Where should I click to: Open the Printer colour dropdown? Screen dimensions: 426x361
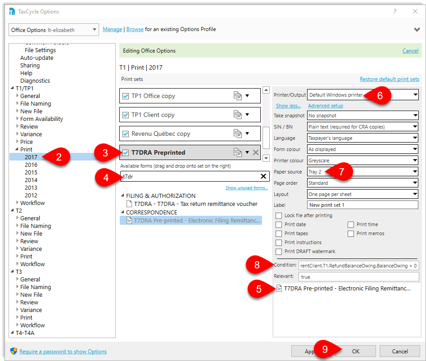(x=363, y=160)
